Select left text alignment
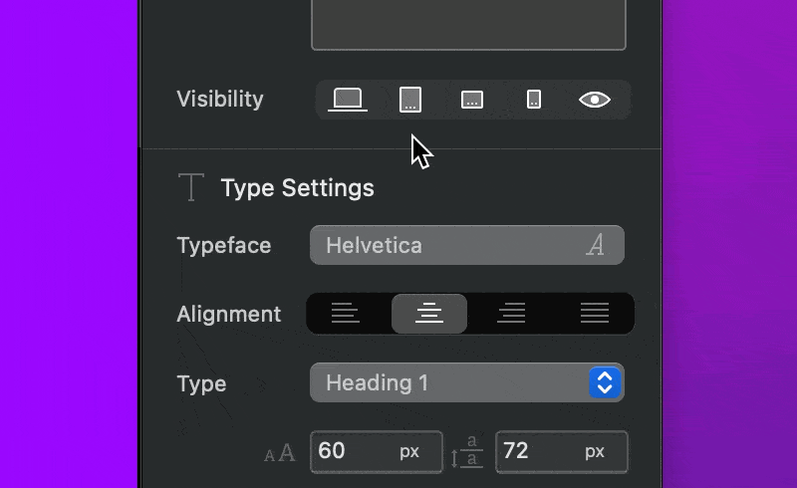Image resolution: width=797 pixels, height=488 pixels. 345,313
